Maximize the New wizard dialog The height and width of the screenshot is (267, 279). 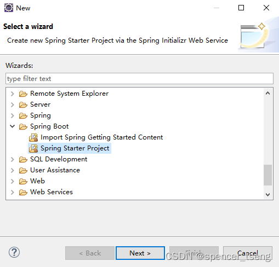pyautogui.click(x=241, y=8)
